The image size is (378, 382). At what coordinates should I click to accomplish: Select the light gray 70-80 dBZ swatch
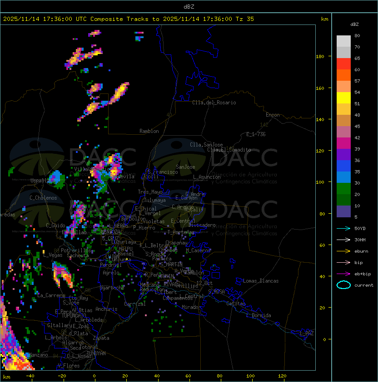click(x=343, y=41)
